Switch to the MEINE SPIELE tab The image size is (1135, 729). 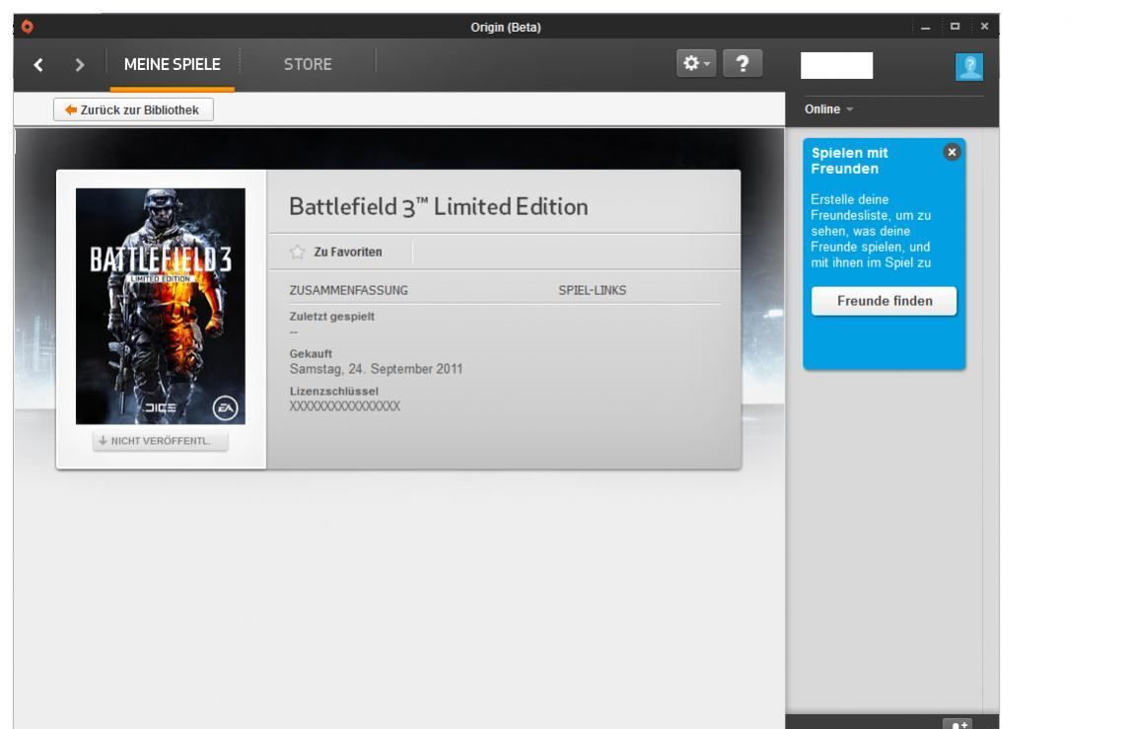[x=173, y=64]
